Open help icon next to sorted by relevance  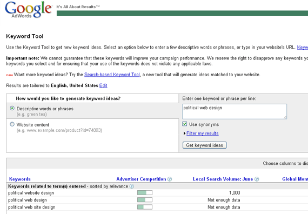[x=132, y=186]
